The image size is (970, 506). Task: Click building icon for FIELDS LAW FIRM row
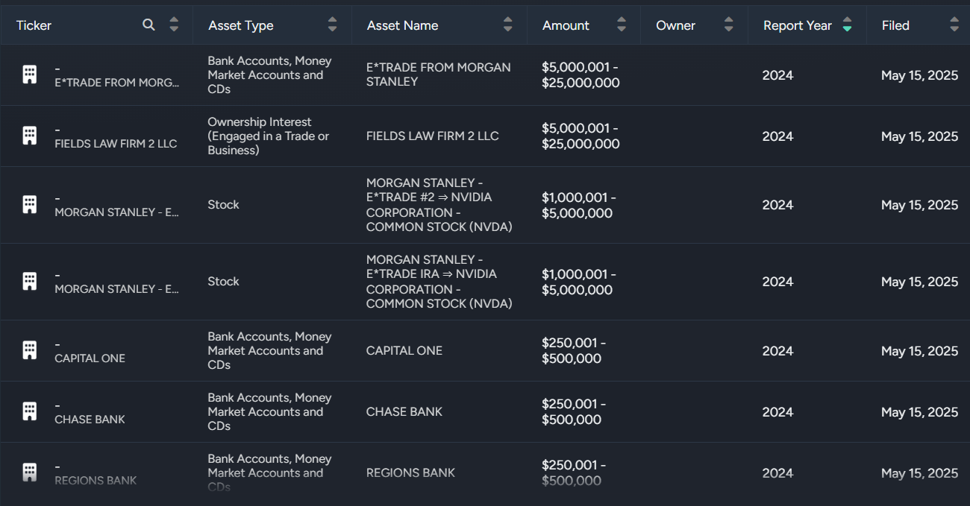(29, 136)
